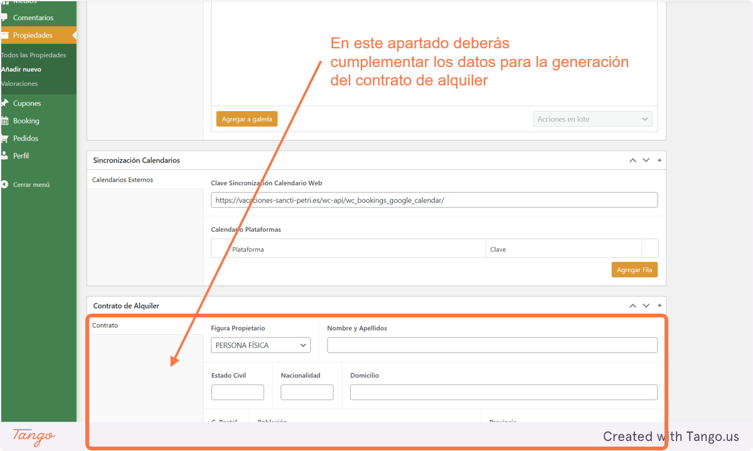Click the Domicilio input field
This screenshot has width=753, height=451.
pos(504,392)
